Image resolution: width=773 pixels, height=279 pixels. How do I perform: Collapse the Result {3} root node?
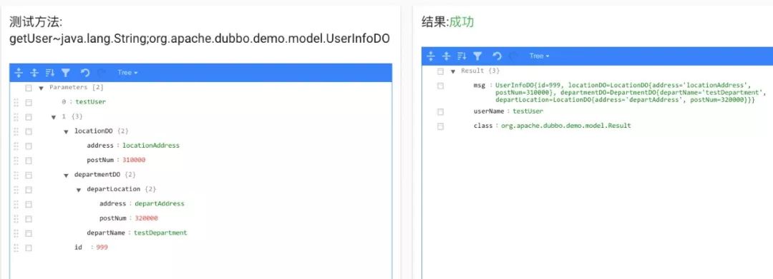453,71
